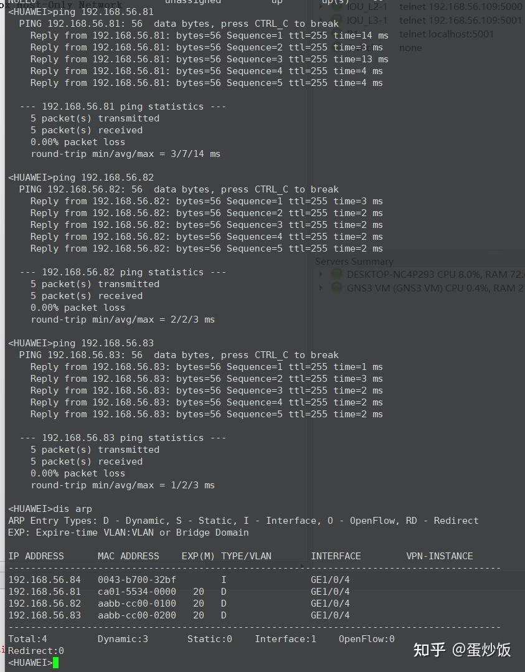Click the GNS3 VM server status icon

[337, 288]
